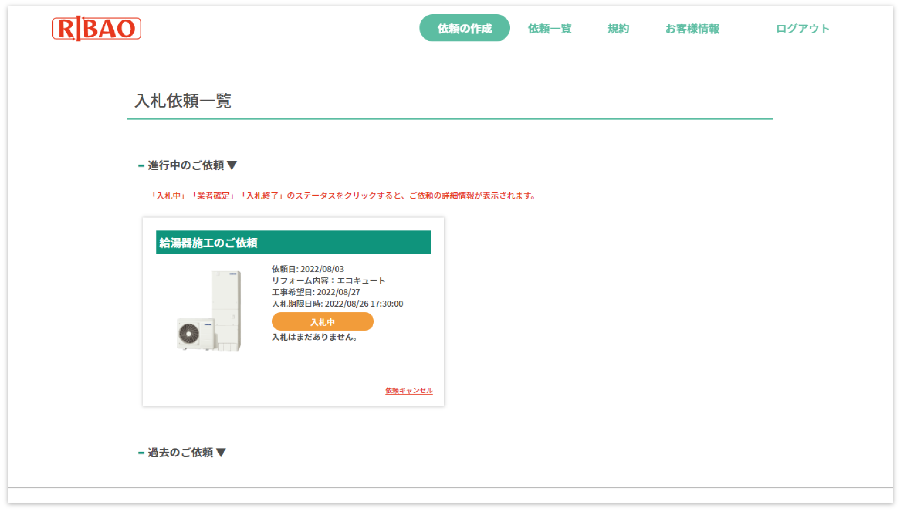Click the RIBAO logo
The height and width of the screenshot is (511, 901).
[x=97, y=29]
